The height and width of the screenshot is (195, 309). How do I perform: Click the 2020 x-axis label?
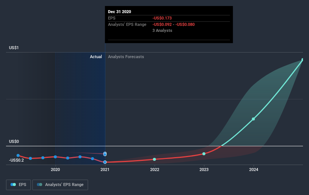tap(55, 169)
